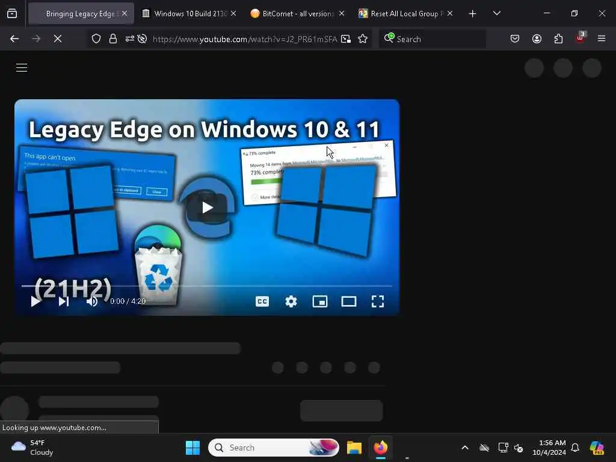Expand the list all tabs dropdown
Viewport: 616px width, 462px height.
pyautogui.click(x=496, y=14)
